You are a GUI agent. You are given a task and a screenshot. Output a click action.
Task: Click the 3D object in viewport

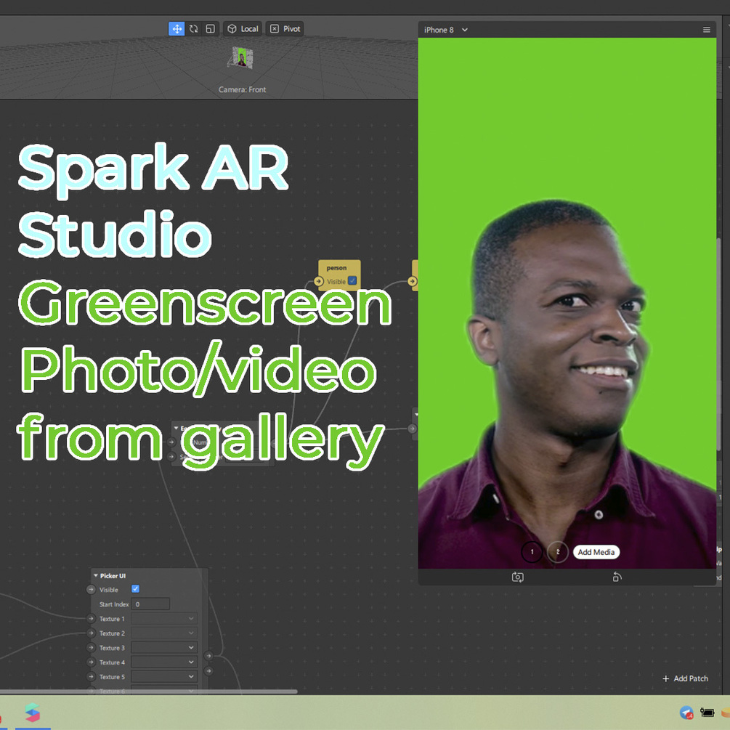pyautogui.click(x=240, y=58)
